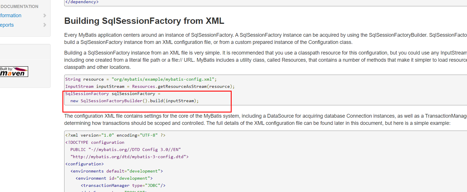The height and width of the screenshot is (192, 467).
Task: Click code line 'SqlSessionFactory sqlSessionFactory ='
Action: 113,94
